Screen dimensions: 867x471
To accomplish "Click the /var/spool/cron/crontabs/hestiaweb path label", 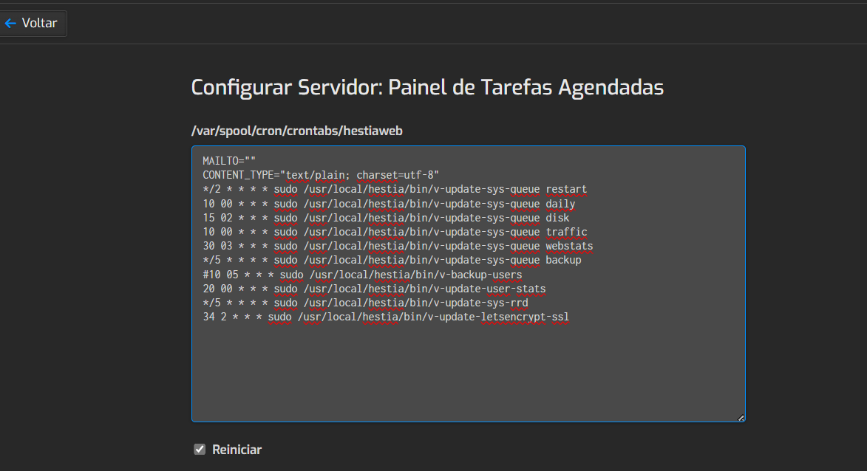I will pos(297,131).
